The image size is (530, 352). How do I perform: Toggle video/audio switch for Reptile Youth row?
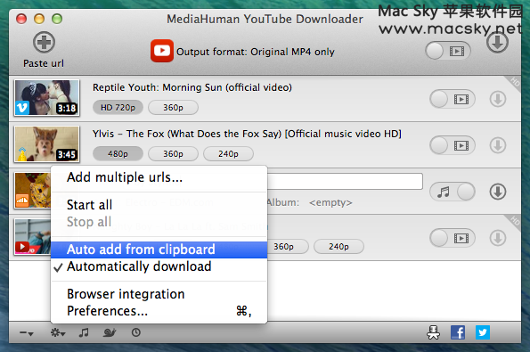[x=453, y=99]
